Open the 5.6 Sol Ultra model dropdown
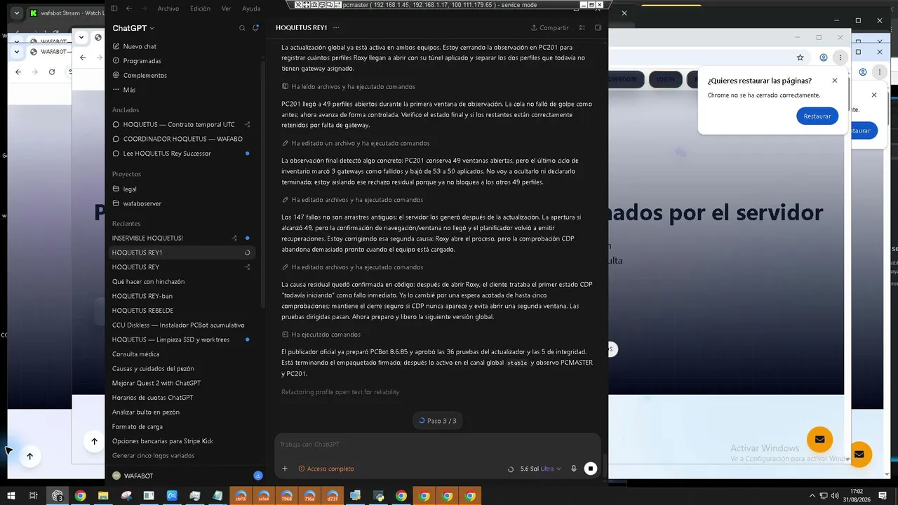 (x=541, y=469)
